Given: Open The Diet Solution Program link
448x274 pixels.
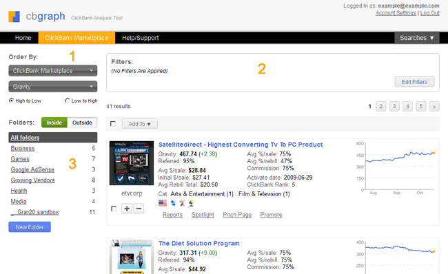Looking at the screenshot, I should 199,244.
